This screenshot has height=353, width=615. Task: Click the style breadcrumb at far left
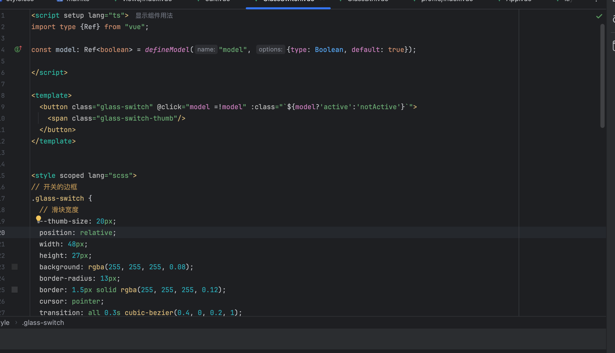click(5, 323)
